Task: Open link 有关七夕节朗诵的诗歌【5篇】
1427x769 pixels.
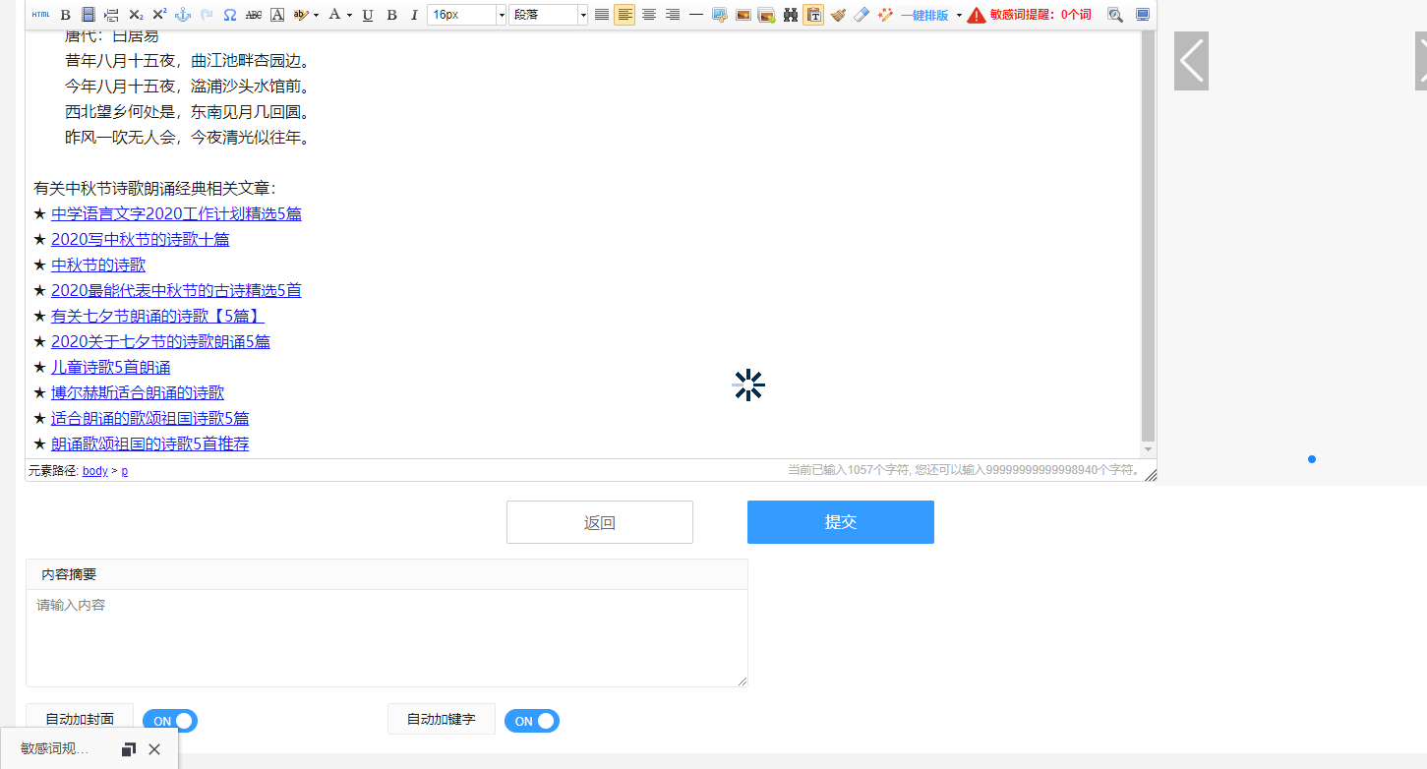Action: [157, 316]
